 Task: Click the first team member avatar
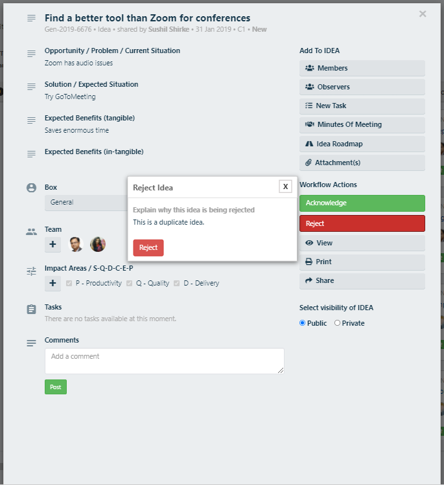click(x=76, y=245)
